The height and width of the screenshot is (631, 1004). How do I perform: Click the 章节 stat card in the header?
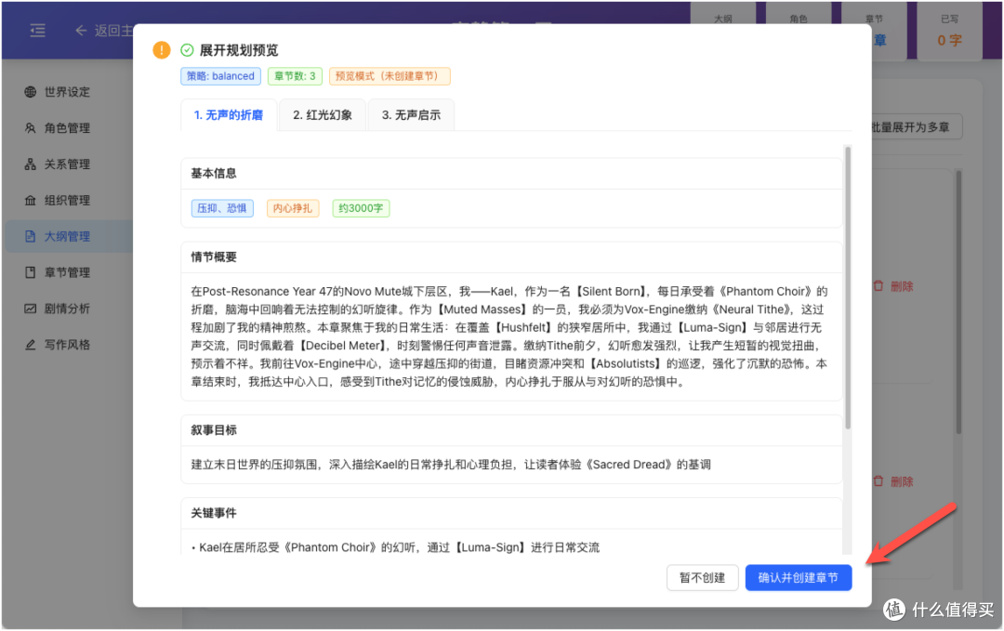(x=874, y=31)
